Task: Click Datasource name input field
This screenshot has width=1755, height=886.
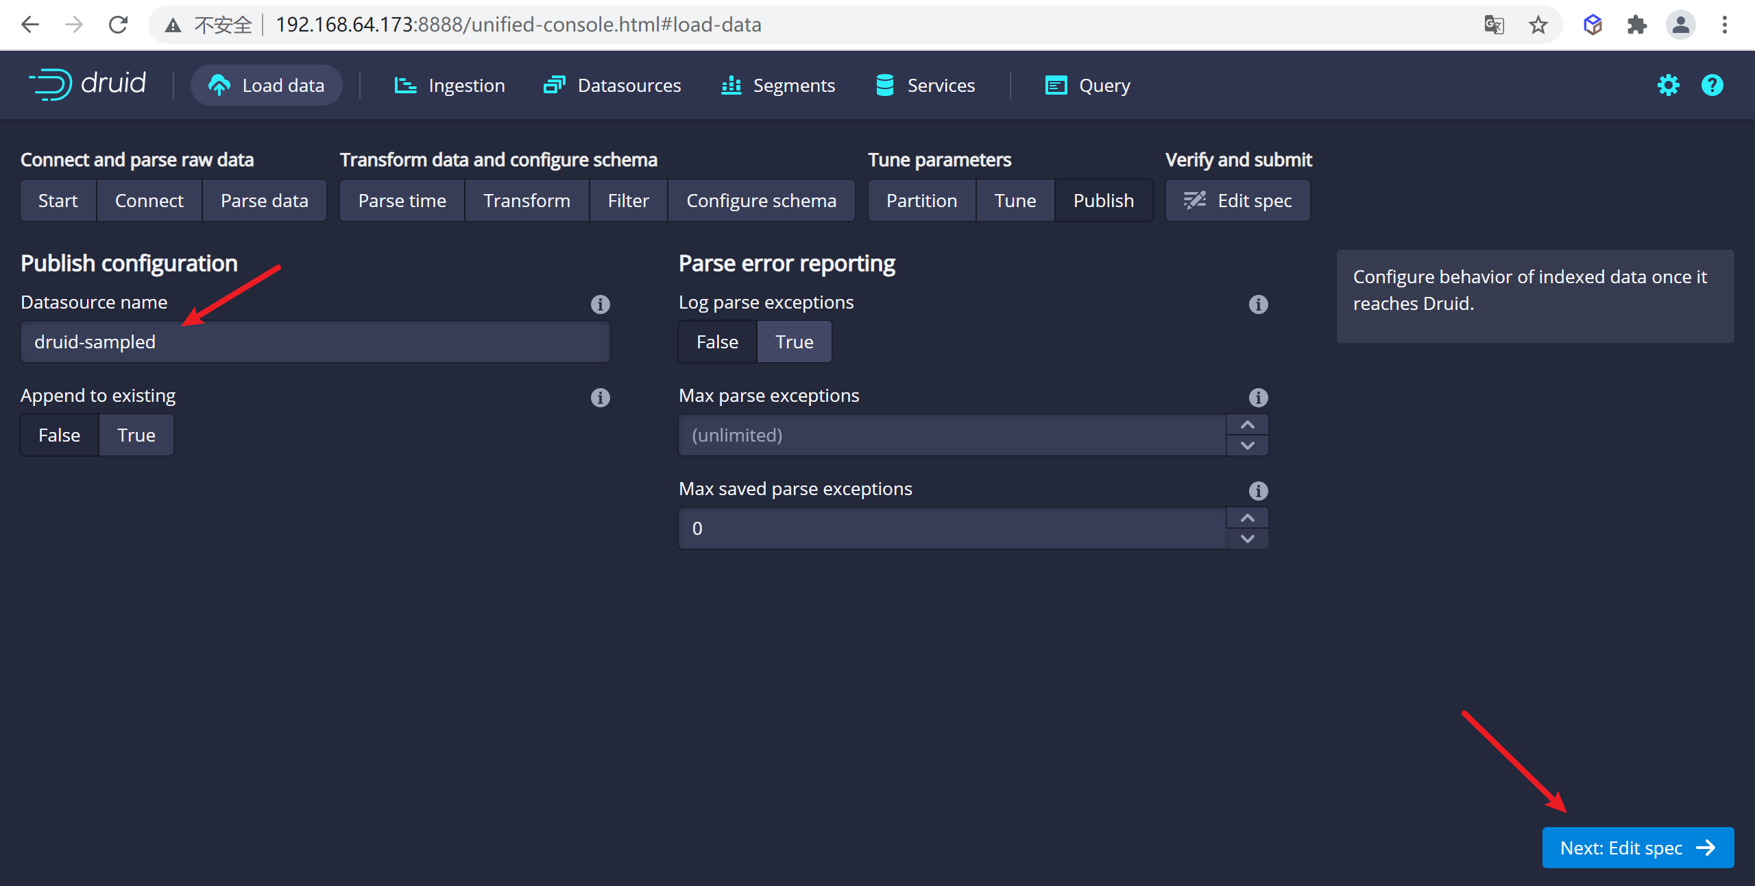Action: 315,342
